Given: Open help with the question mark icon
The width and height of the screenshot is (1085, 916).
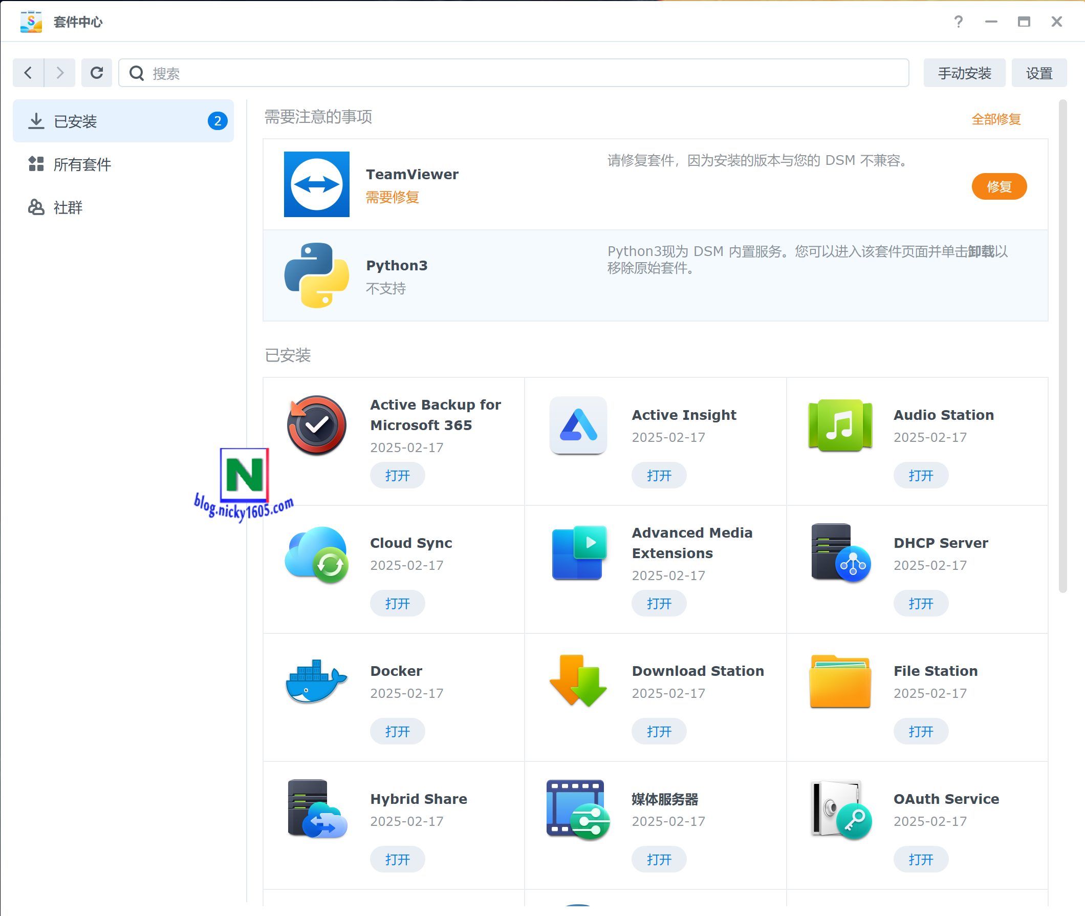Looking at the screenshot, I should (958, 22).
